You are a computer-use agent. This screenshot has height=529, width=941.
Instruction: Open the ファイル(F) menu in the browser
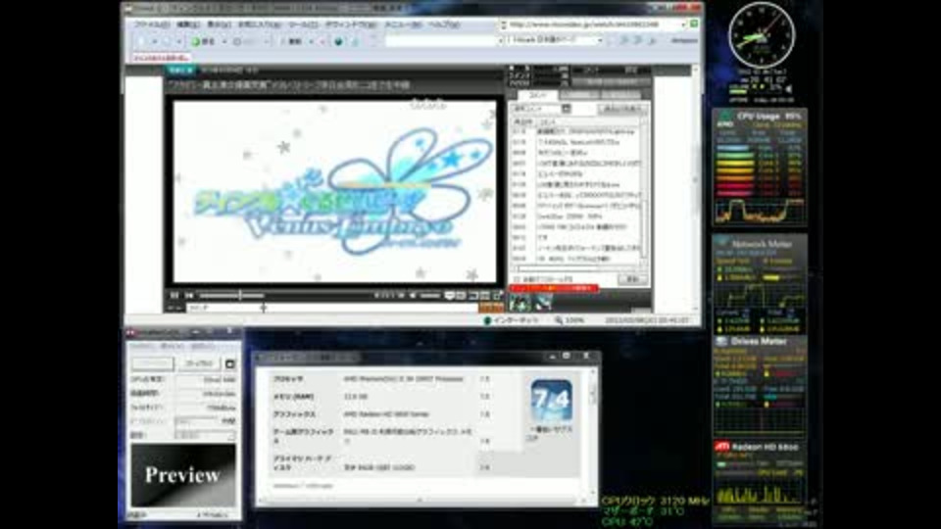(152, 24)
